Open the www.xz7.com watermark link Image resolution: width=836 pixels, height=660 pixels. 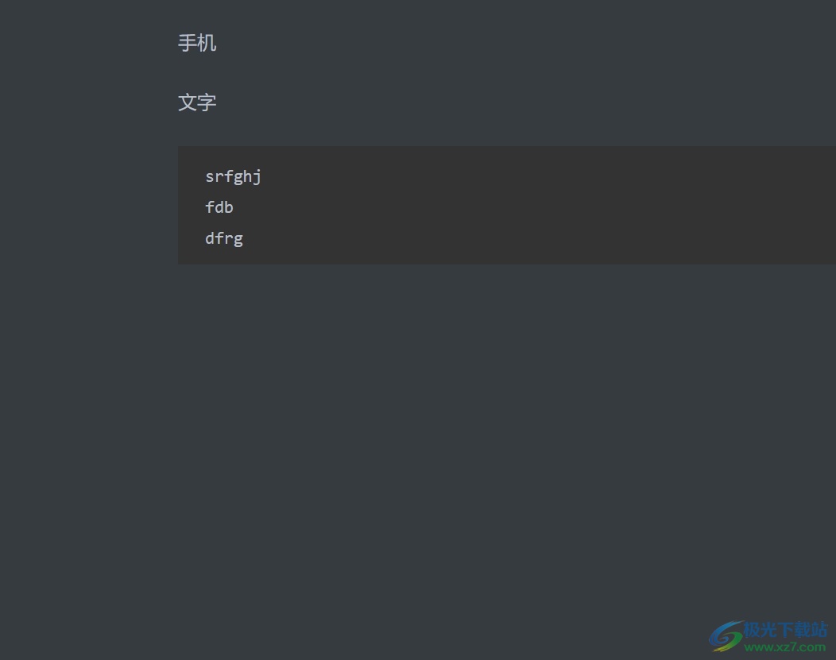[x=785, y=647]
